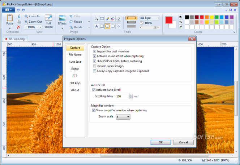The height and width of the screenshot is (165, 240).
Task: Uncheck Support for dual monitors
Action: (x=94, y=51)
